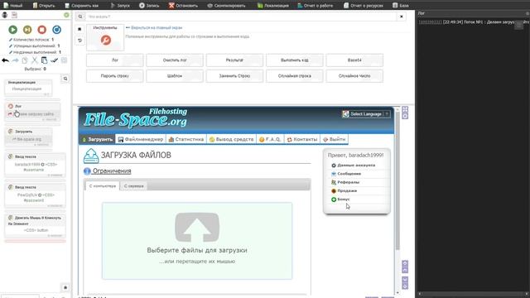Open the Контакты site tab
The image size is (530, 298).
click(302, 139)
